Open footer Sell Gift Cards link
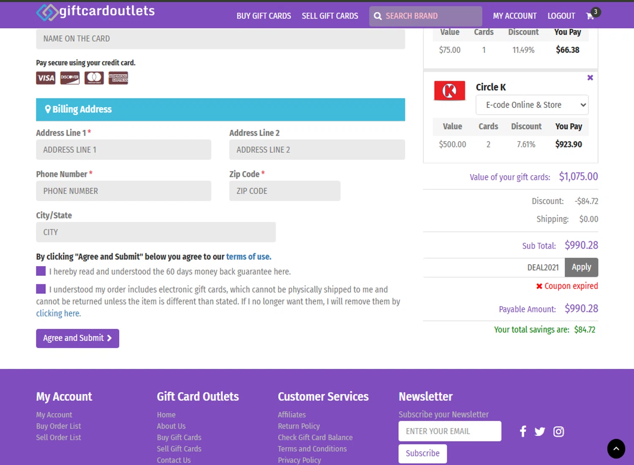This screenshot has height=465, width=634. pyautogui.click(x=179, y=449)
